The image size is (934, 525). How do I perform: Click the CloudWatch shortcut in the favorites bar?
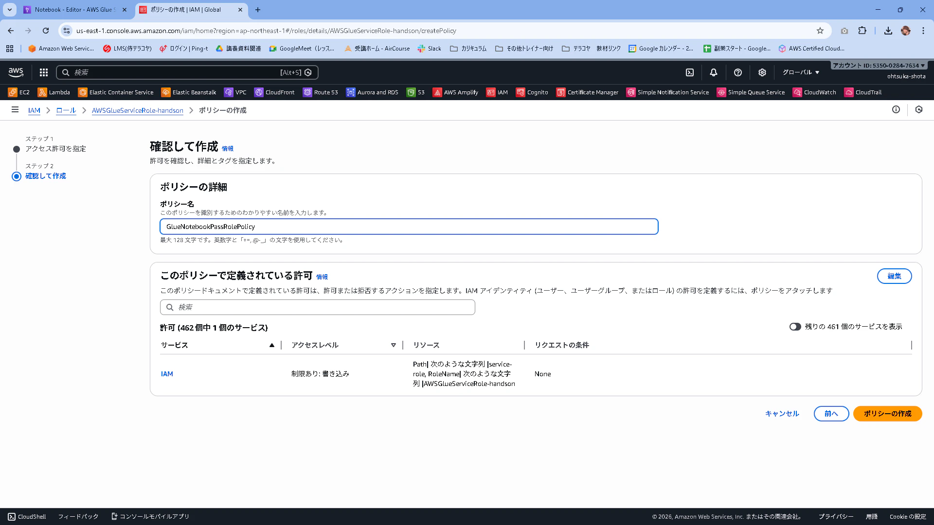coord(814,92)
